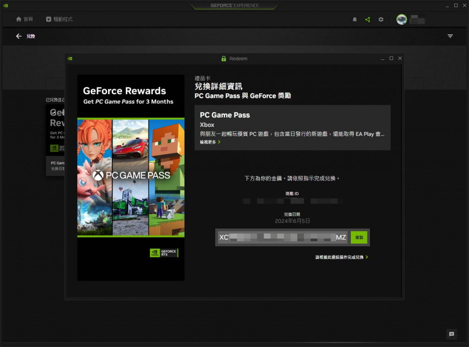The width and height of the screenshot is (469, 347).
Task: Close the Redeem dialog window
Action: pos(400,58)
